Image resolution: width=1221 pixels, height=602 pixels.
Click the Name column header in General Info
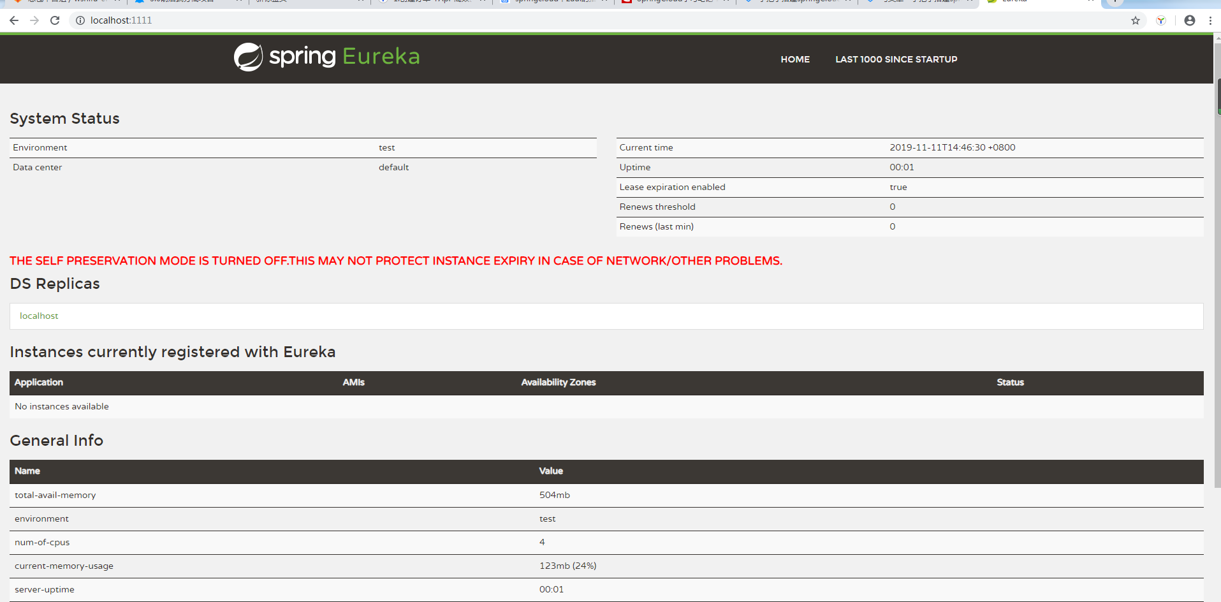click(x=27, y=471)
